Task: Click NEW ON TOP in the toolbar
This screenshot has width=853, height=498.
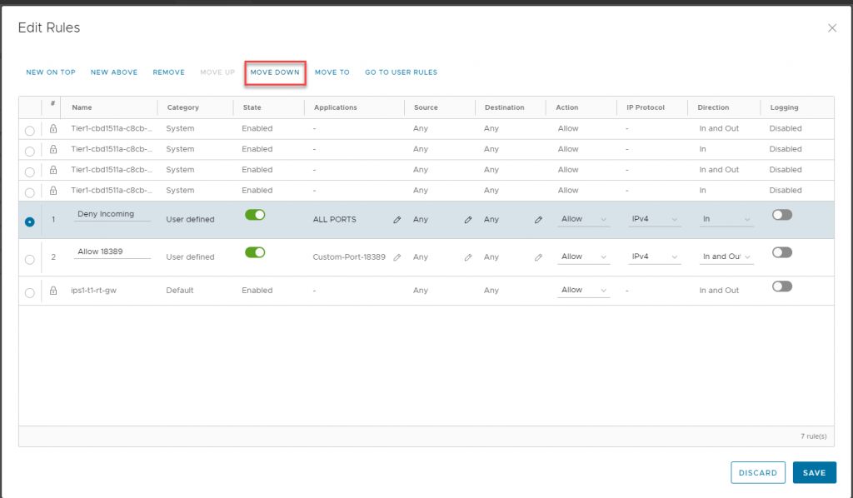Action: tap(51, 72)
